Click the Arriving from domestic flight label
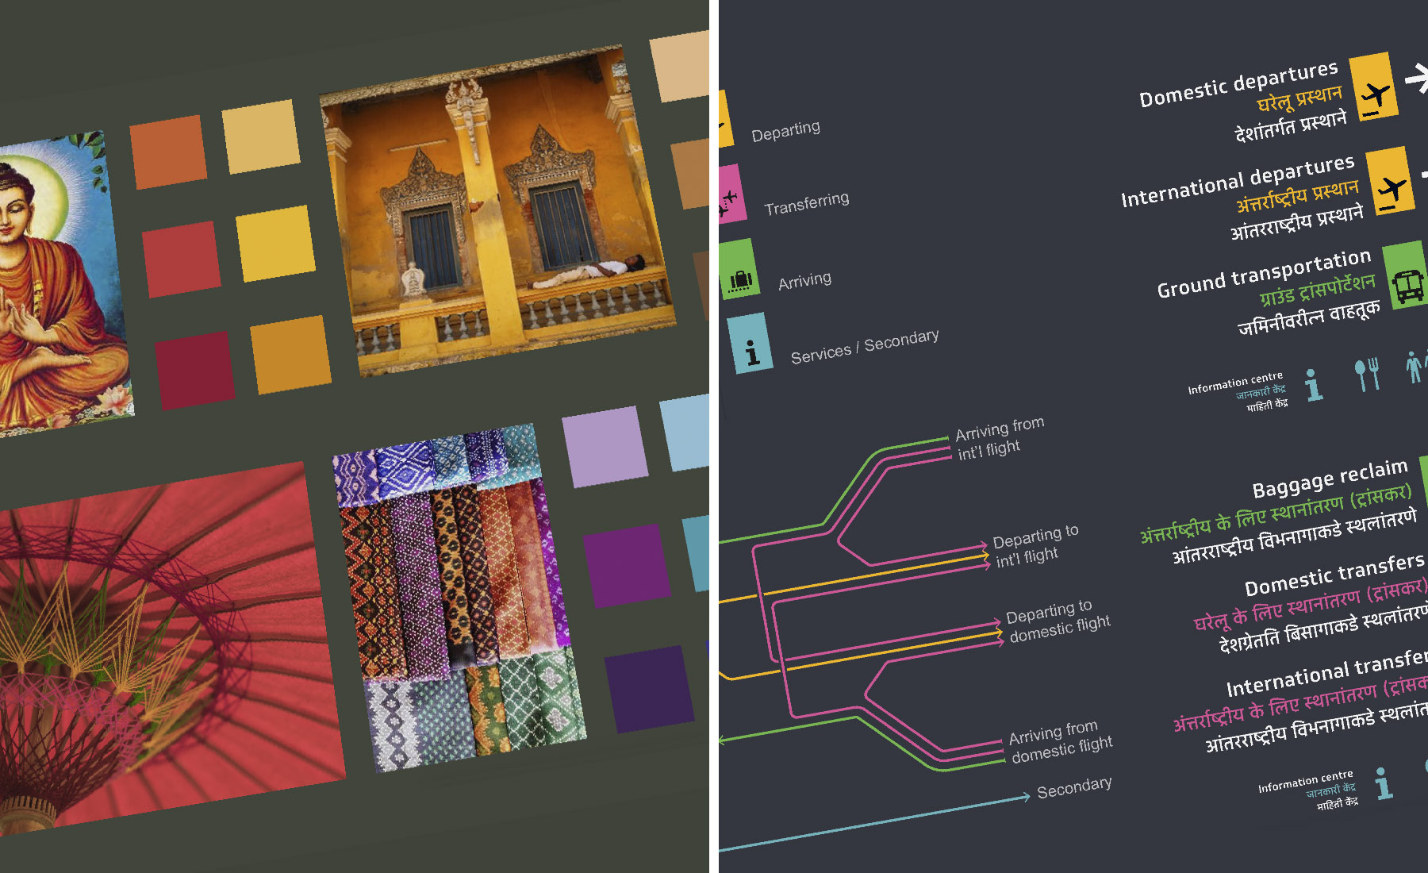The height and width of the screenshot is (873, 1428). [1060, 741]
